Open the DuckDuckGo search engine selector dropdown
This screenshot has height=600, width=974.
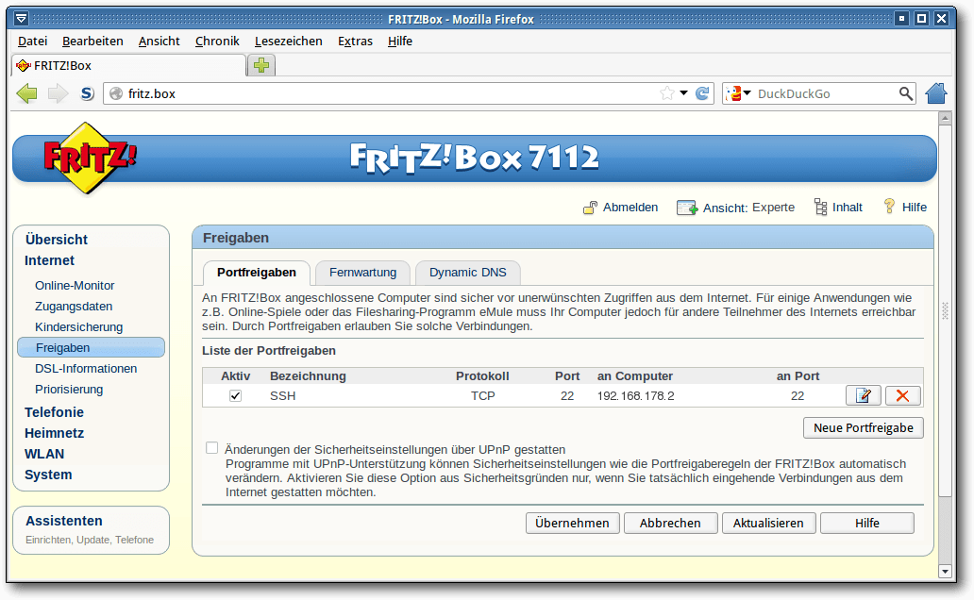point(739,93)
